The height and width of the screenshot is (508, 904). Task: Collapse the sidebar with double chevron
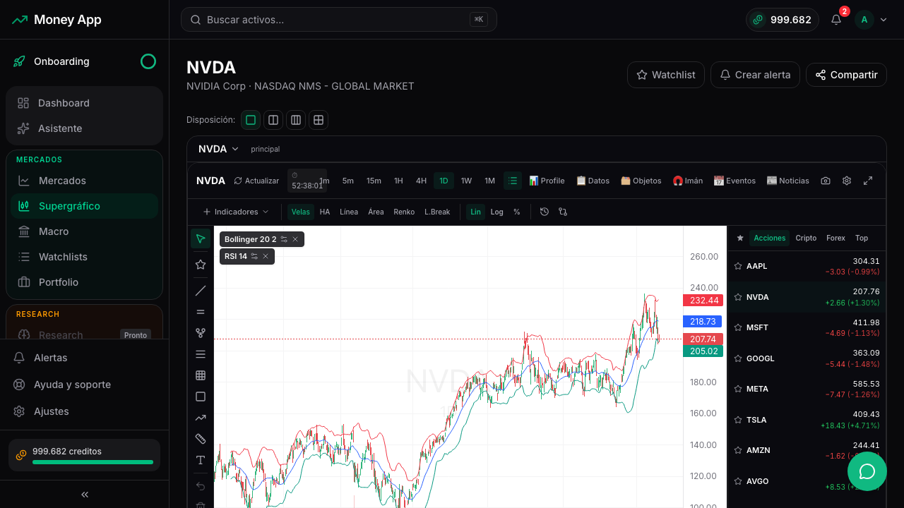coord(85,495)
